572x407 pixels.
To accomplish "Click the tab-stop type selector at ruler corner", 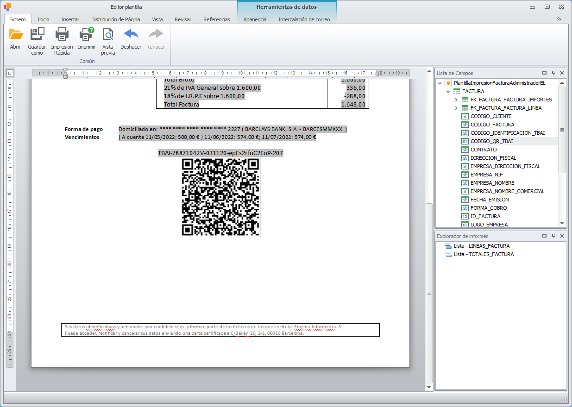I will pyautogui.click(x=10, y=73).
